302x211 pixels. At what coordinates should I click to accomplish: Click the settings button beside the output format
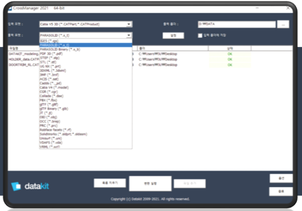click(173, 35)
